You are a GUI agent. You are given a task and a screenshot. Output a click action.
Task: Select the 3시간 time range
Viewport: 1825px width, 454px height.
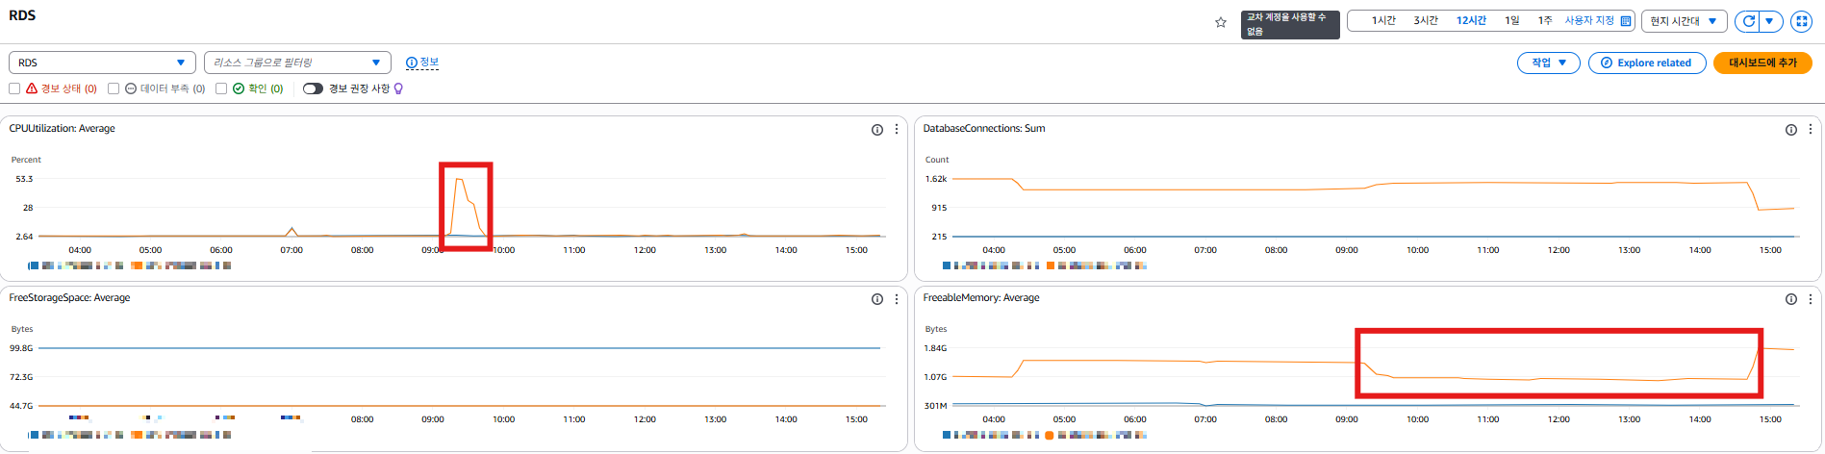[1426, 21]
